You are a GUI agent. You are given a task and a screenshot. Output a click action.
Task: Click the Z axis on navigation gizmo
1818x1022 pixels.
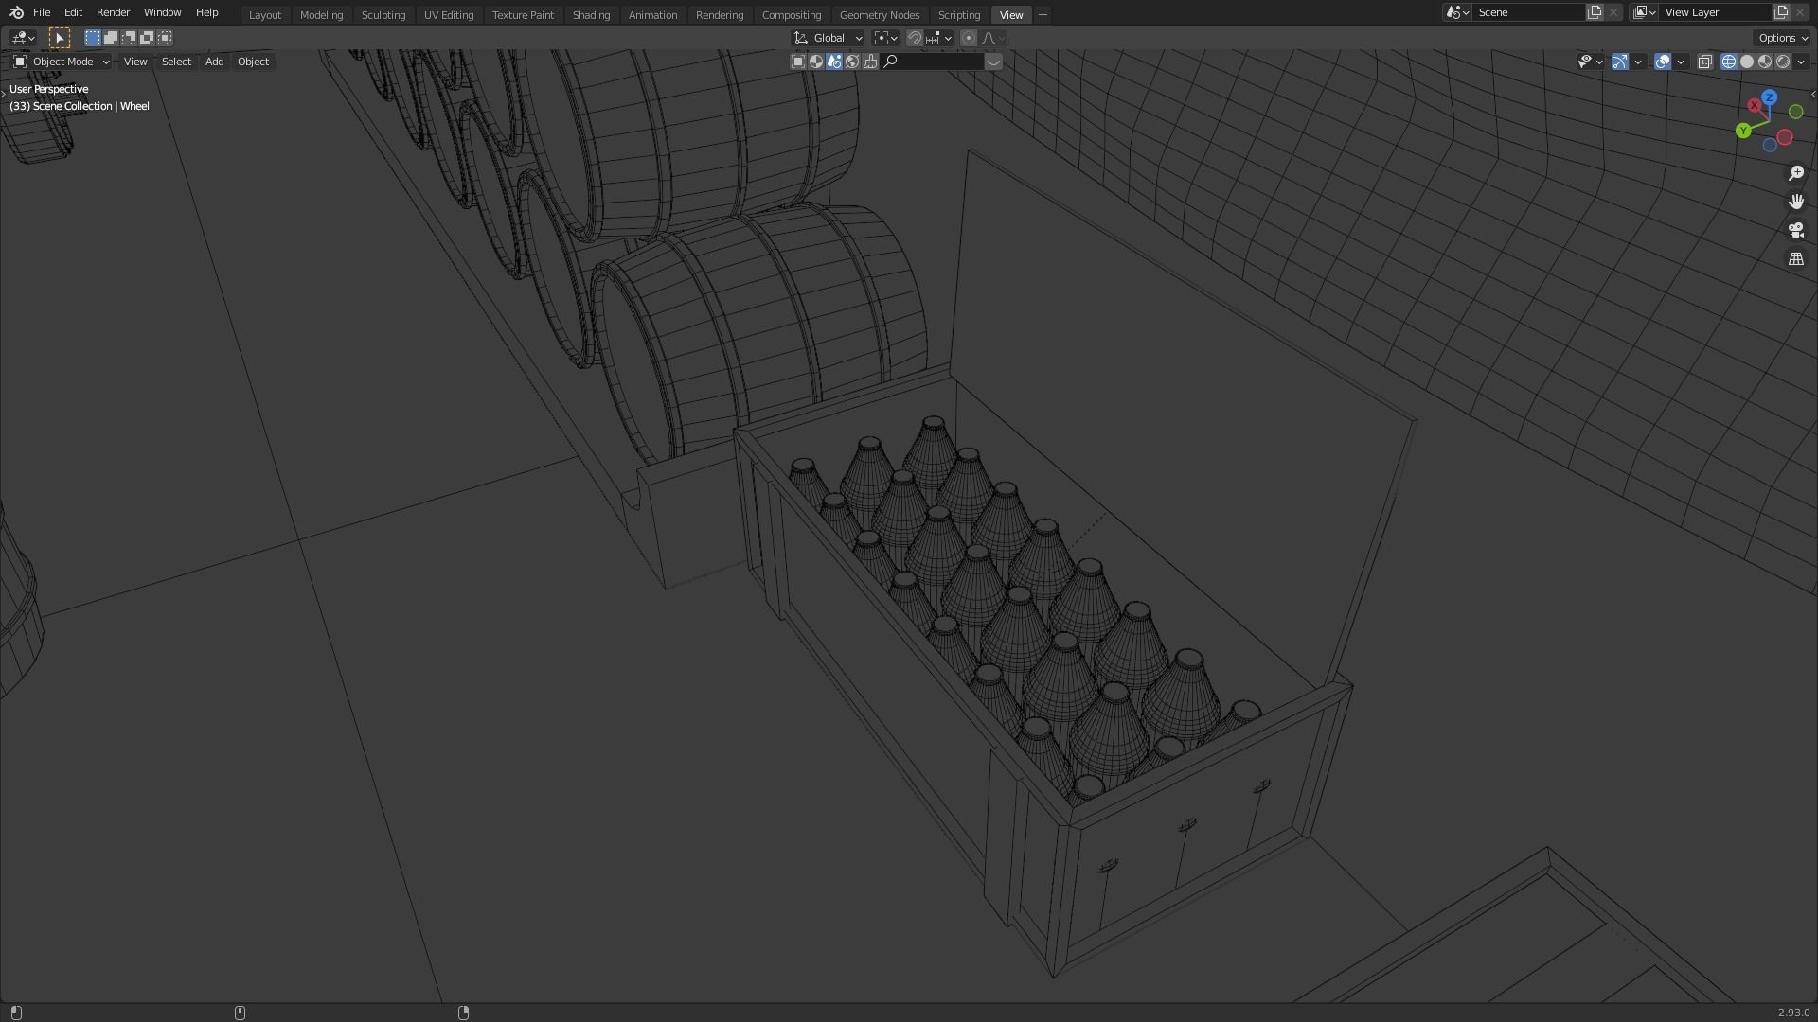pos(1769,97)
